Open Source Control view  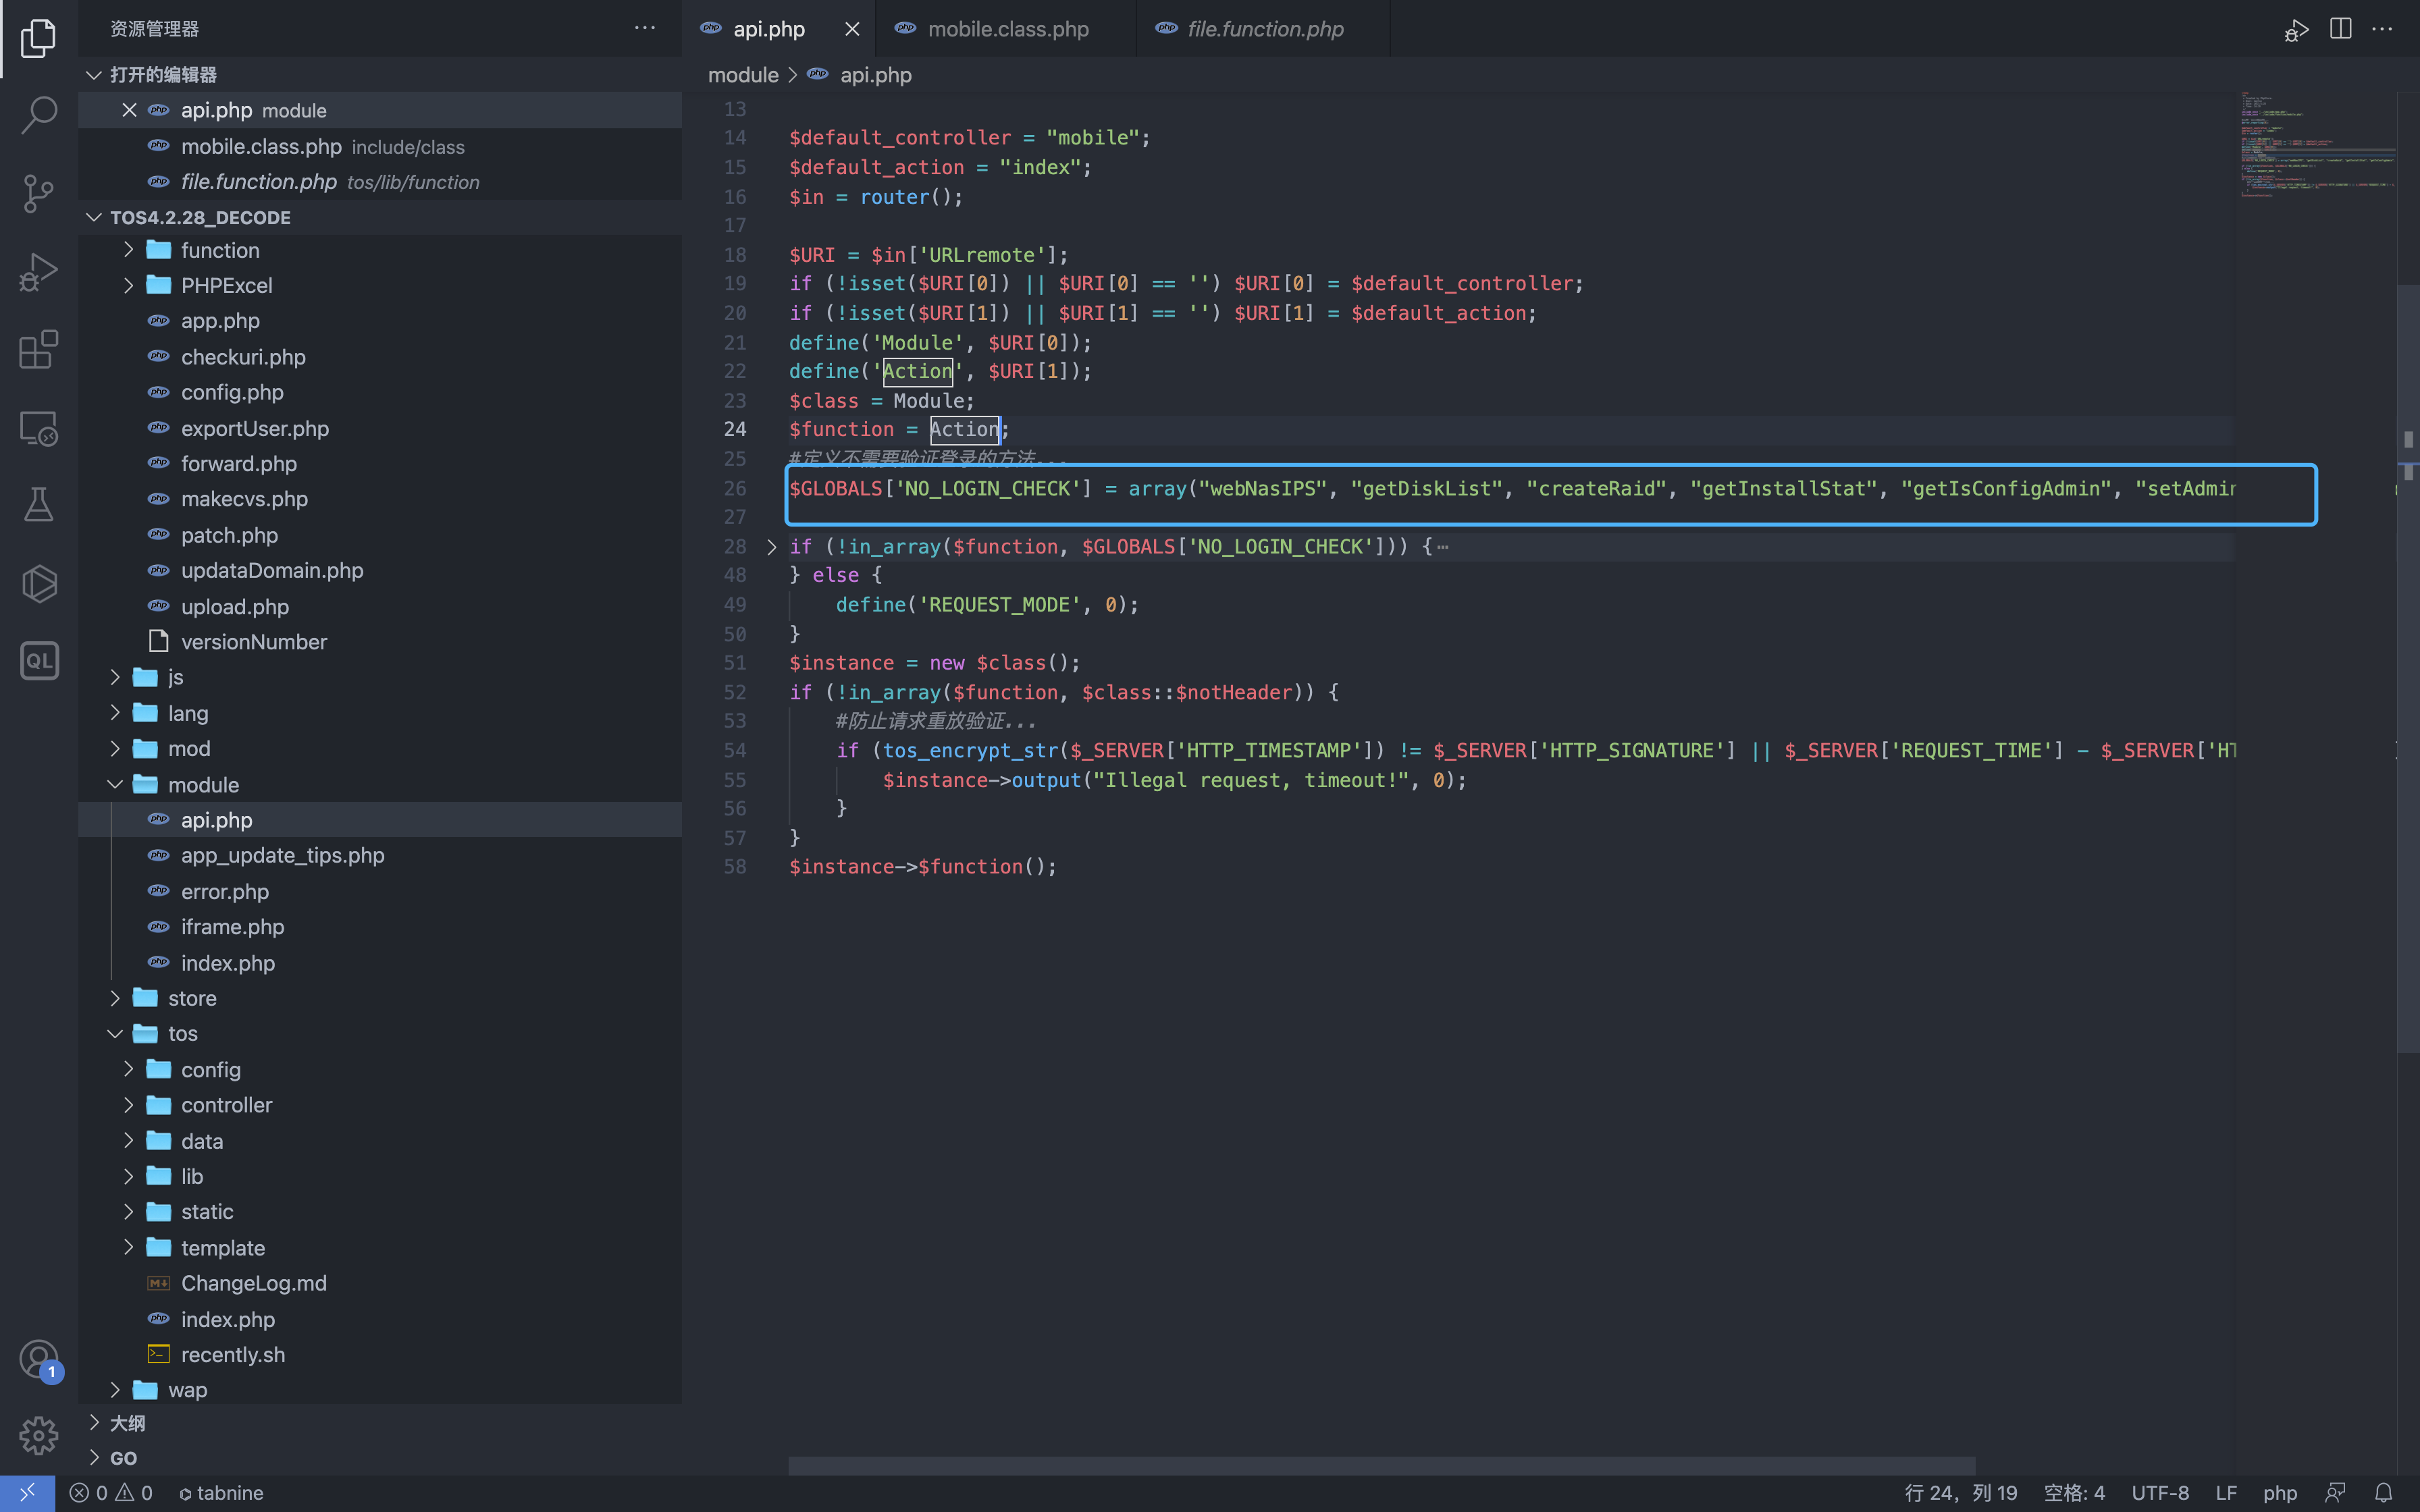(x=38, y=193)
